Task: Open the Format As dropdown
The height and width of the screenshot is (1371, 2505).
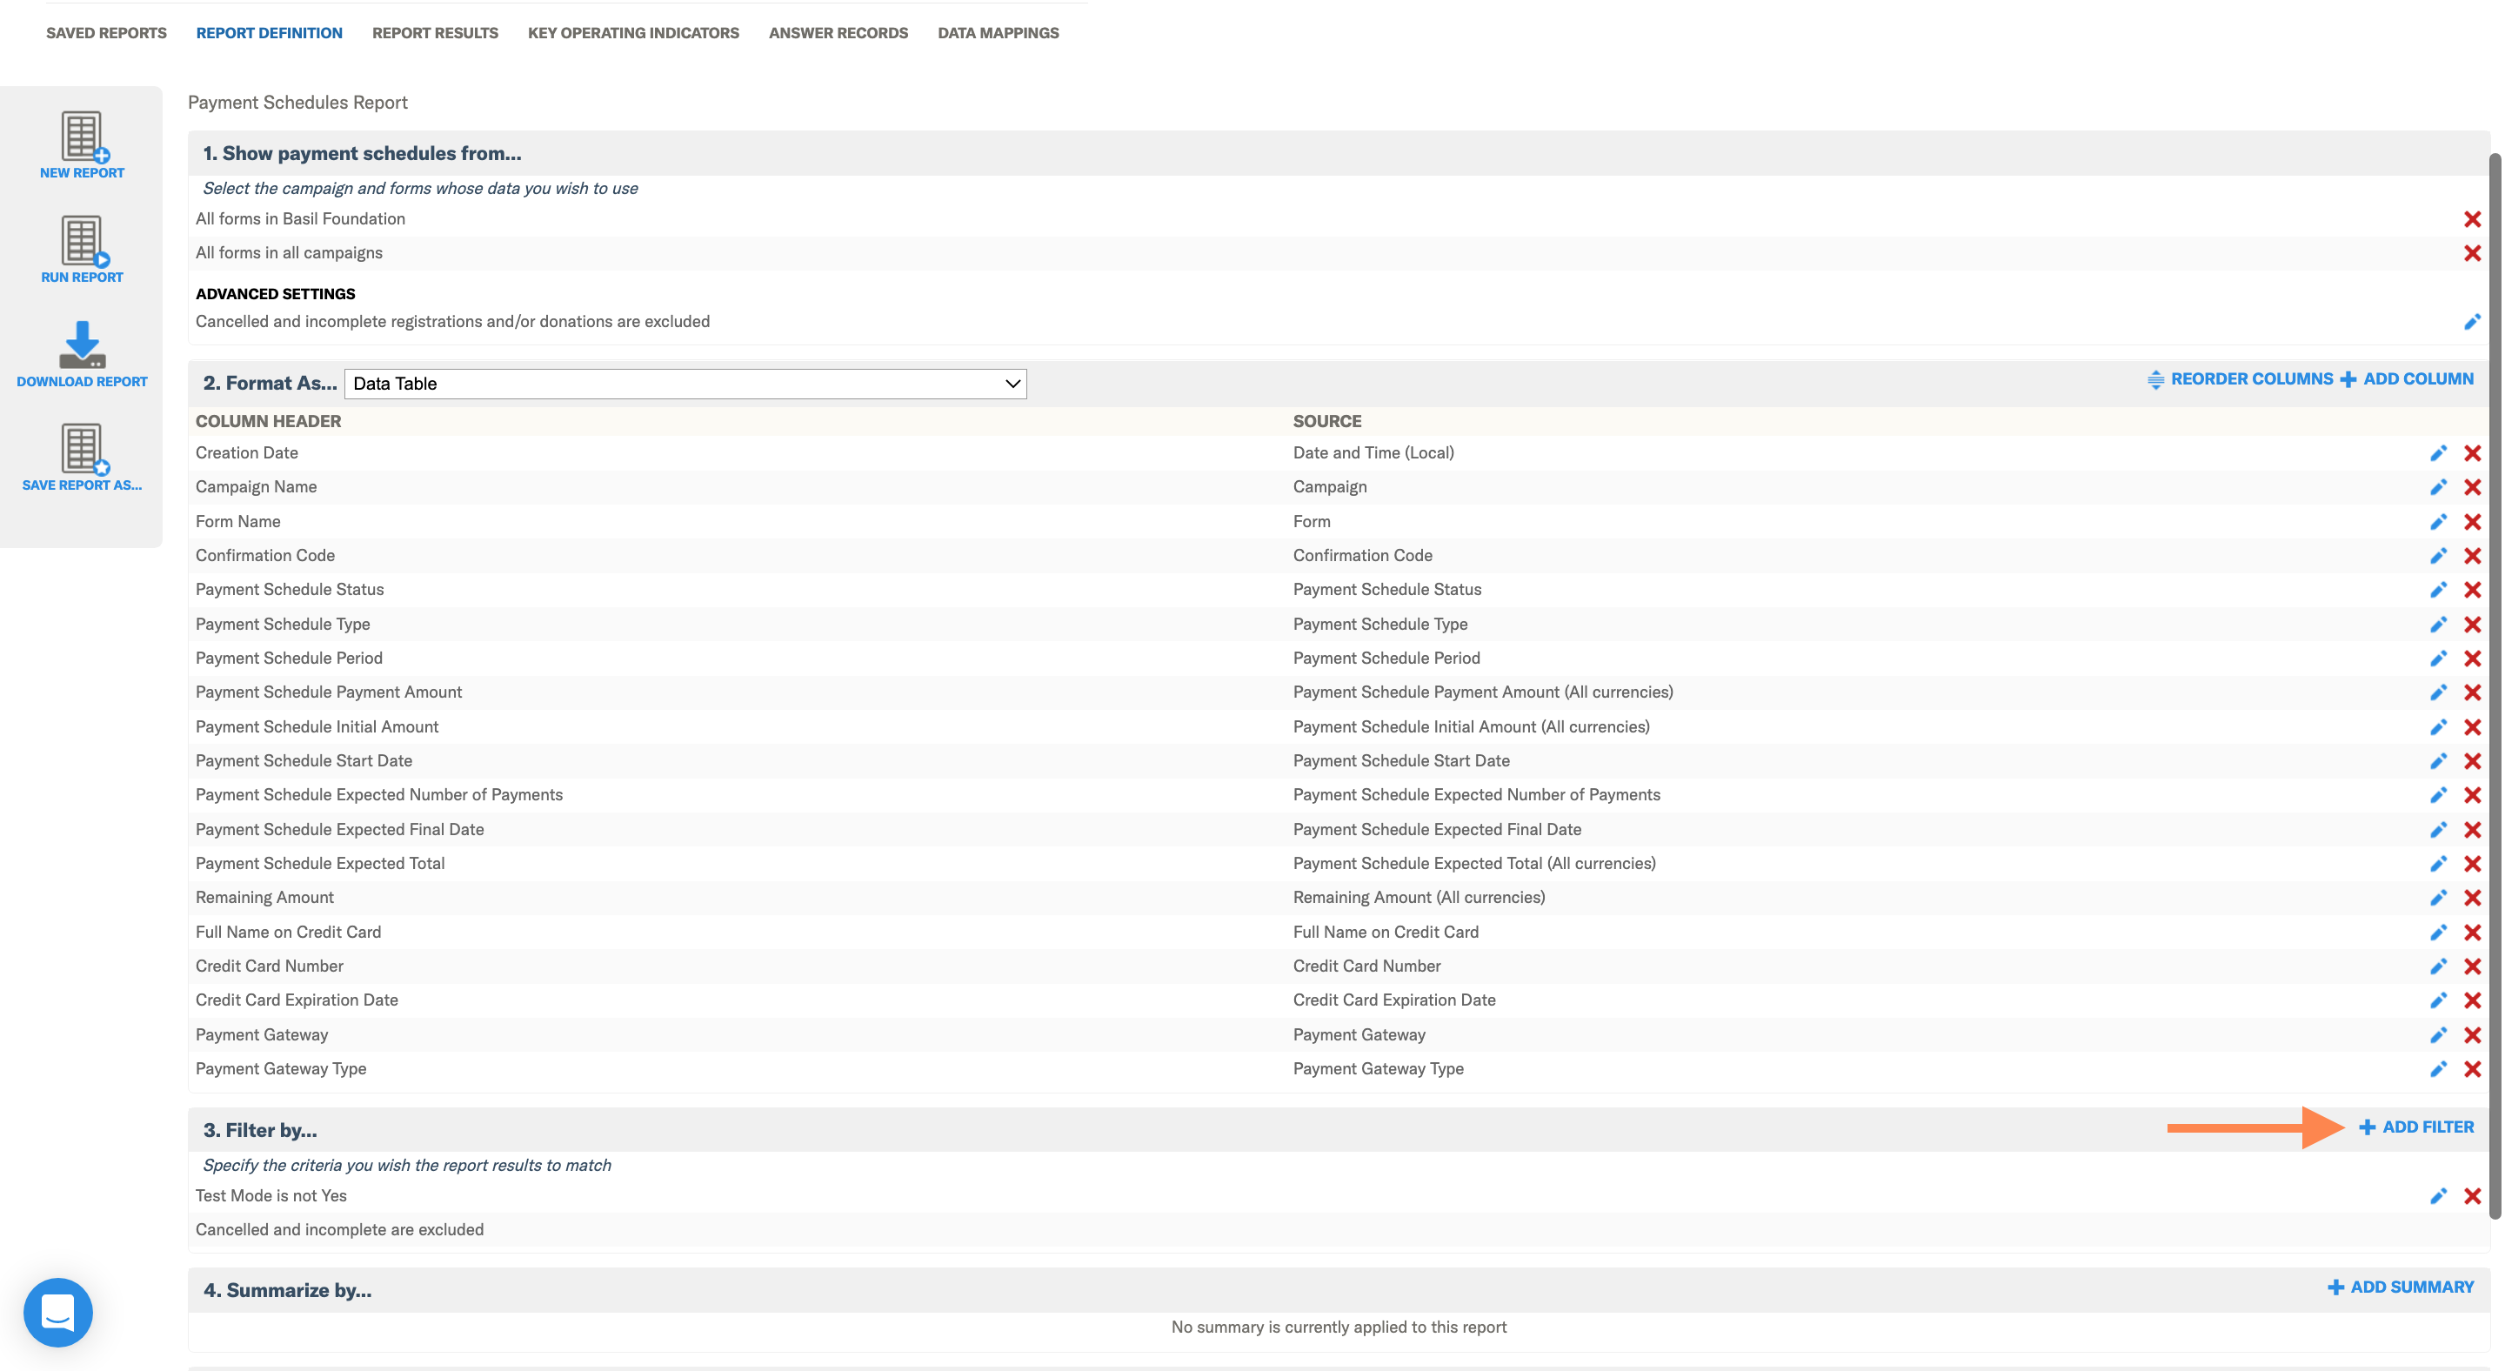Action: pyautogui.click(x=685, y=383)
